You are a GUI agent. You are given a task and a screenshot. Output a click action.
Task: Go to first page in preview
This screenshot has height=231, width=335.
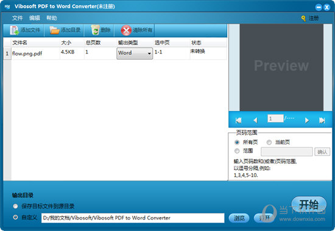click(238, 121)
